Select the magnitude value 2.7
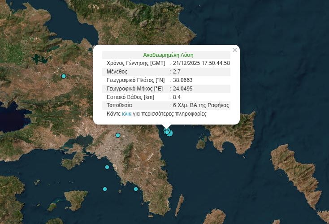This screenshot has height=224, width=329. coord(177,72)
